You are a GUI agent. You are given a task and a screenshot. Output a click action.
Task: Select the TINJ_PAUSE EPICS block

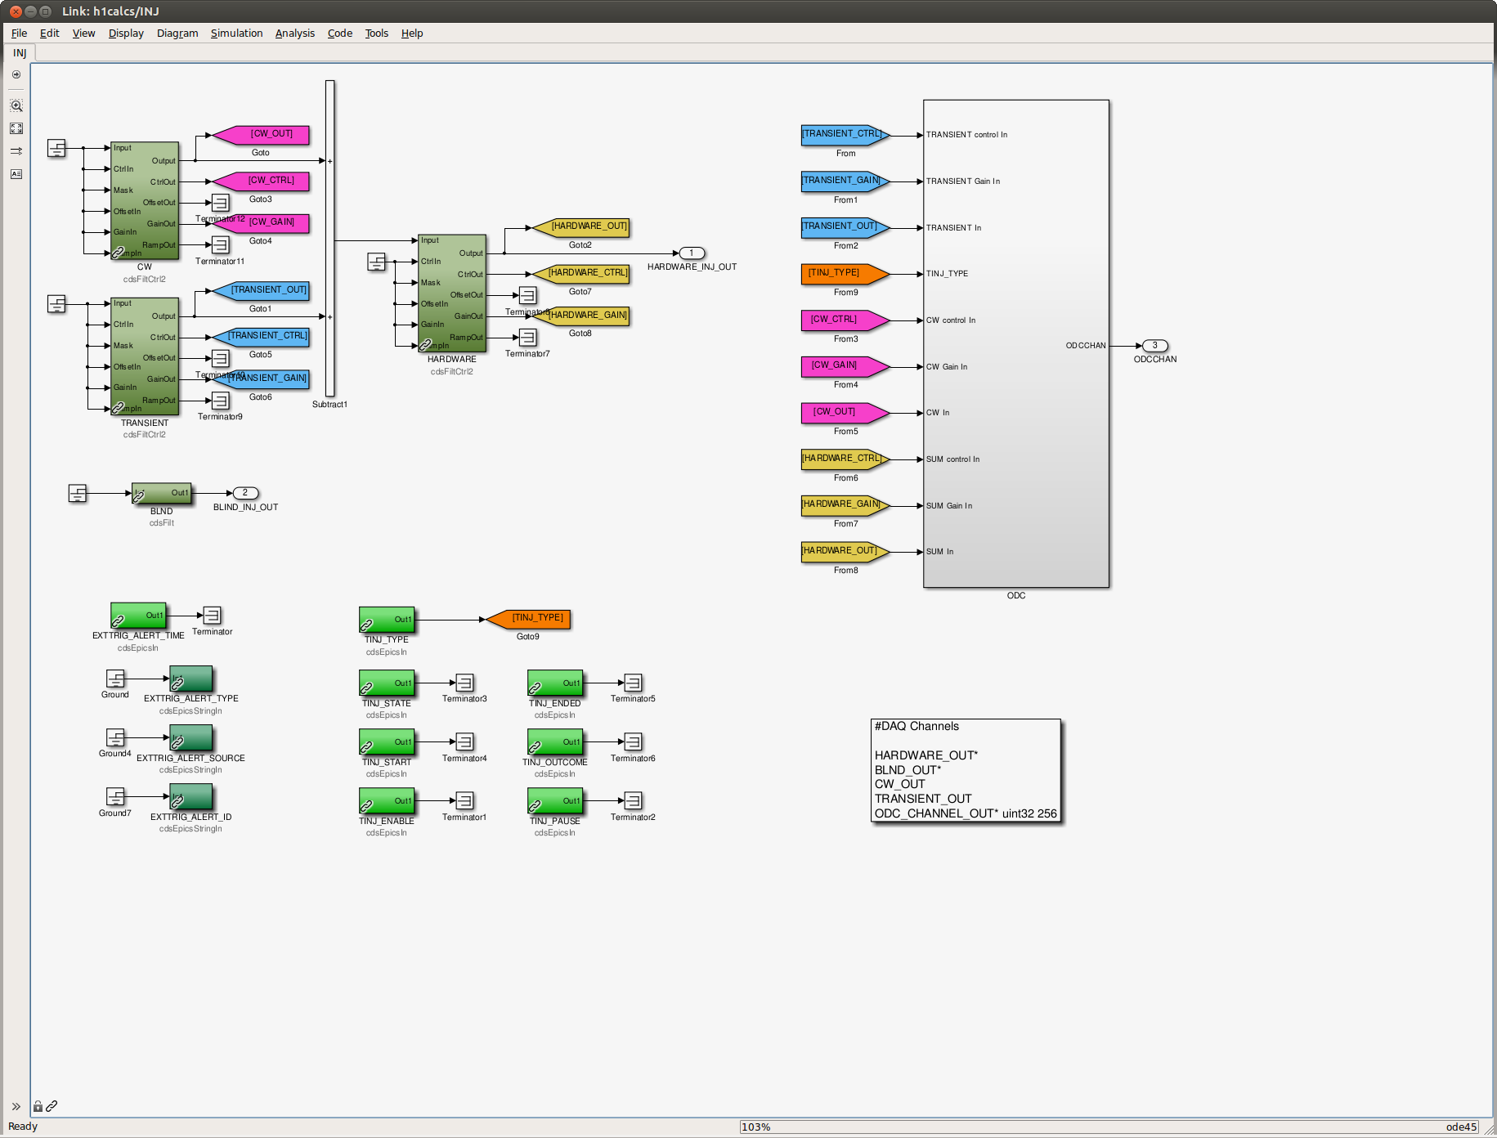coord(555,800)
